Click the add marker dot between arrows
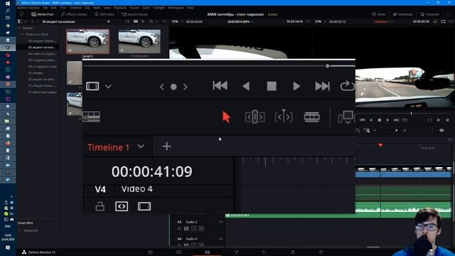455x256 pixels. click(173, 87)
